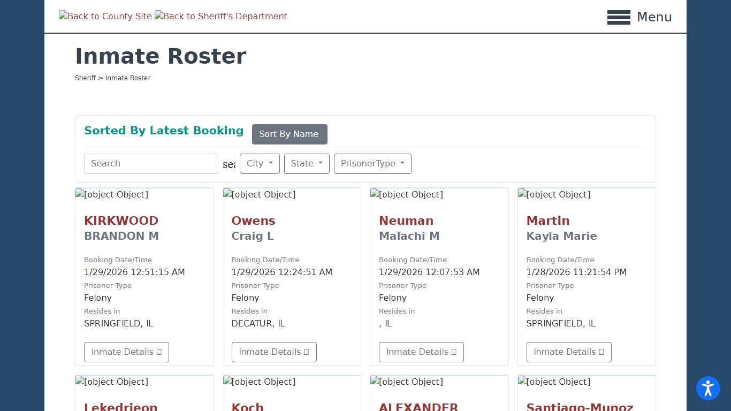Click the inmate name Santiago-Munoz
731x411 pixels.
point(582,407)
